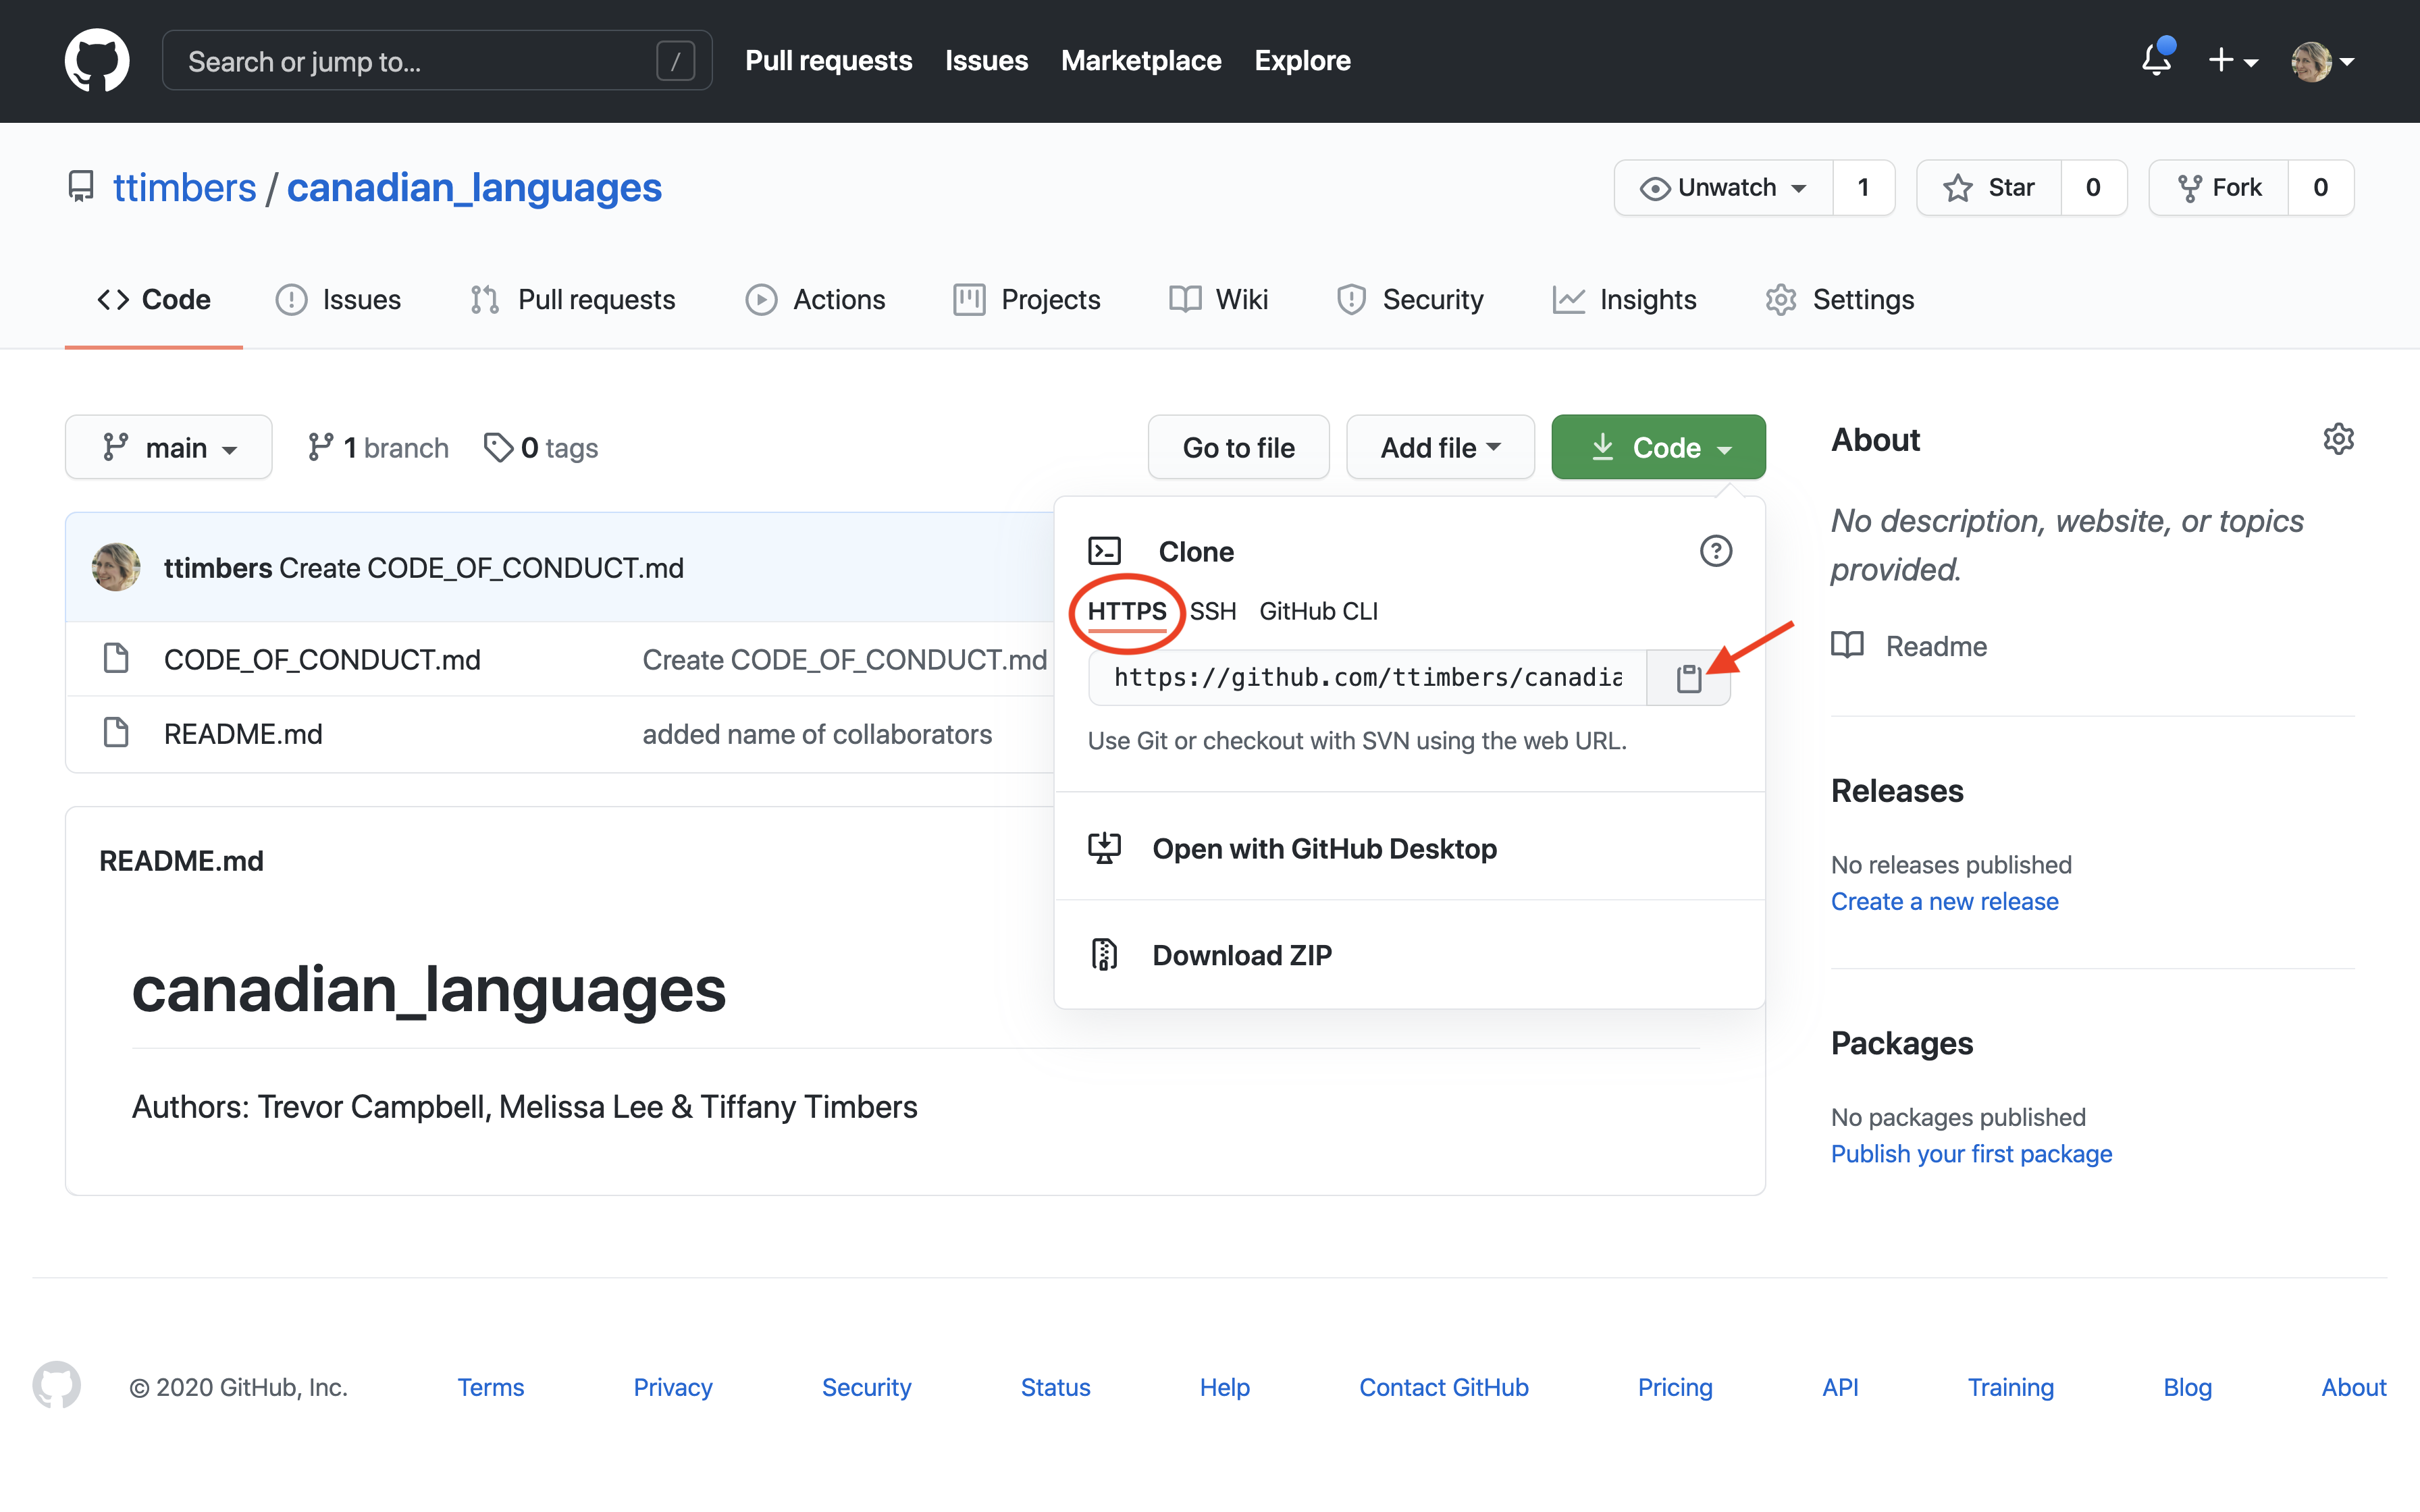
Task: Open canadian_languages repository link
Action: [x=474, y=188]
